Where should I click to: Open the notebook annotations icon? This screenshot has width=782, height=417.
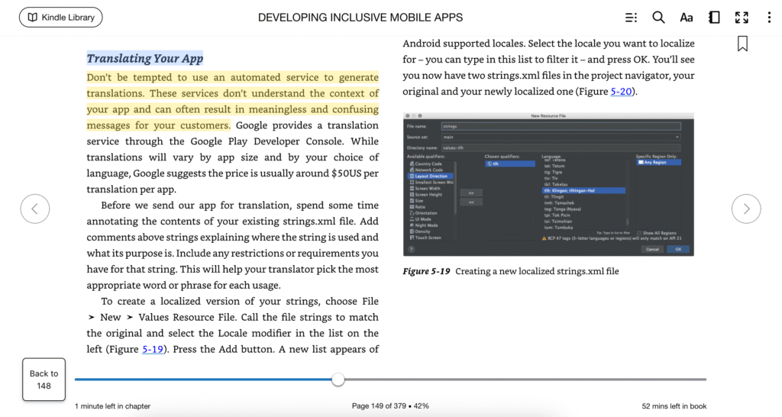pos(714,18)
